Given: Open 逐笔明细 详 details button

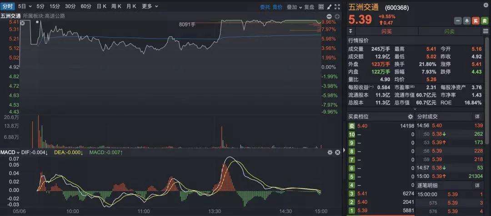Looking at the screenshot, I should tap(477, 185).
